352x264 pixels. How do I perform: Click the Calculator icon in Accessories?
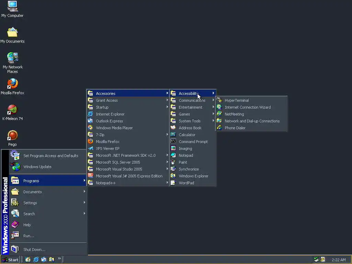[173, 134]
